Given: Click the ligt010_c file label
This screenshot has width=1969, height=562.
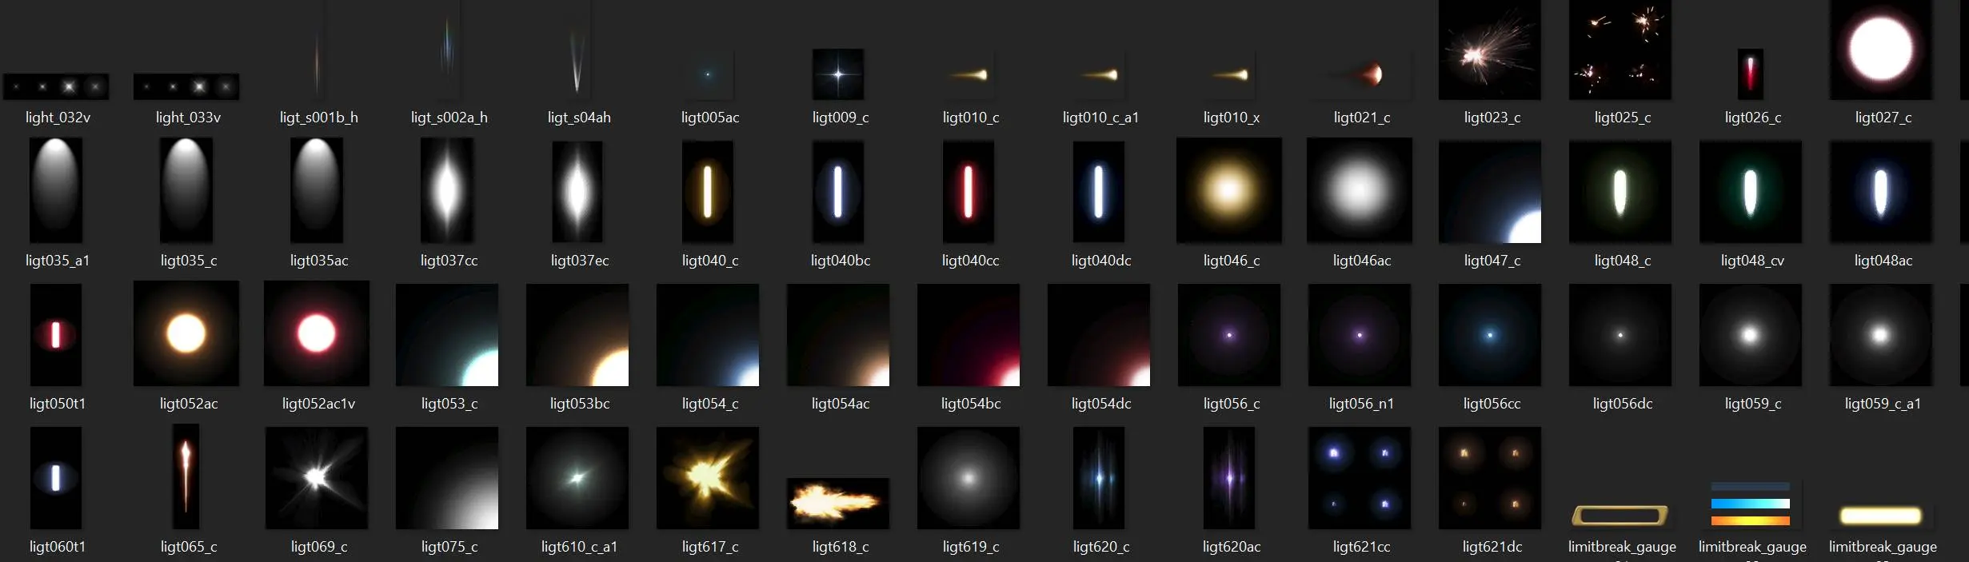Looking at the screenshot, I should (971, 118).
